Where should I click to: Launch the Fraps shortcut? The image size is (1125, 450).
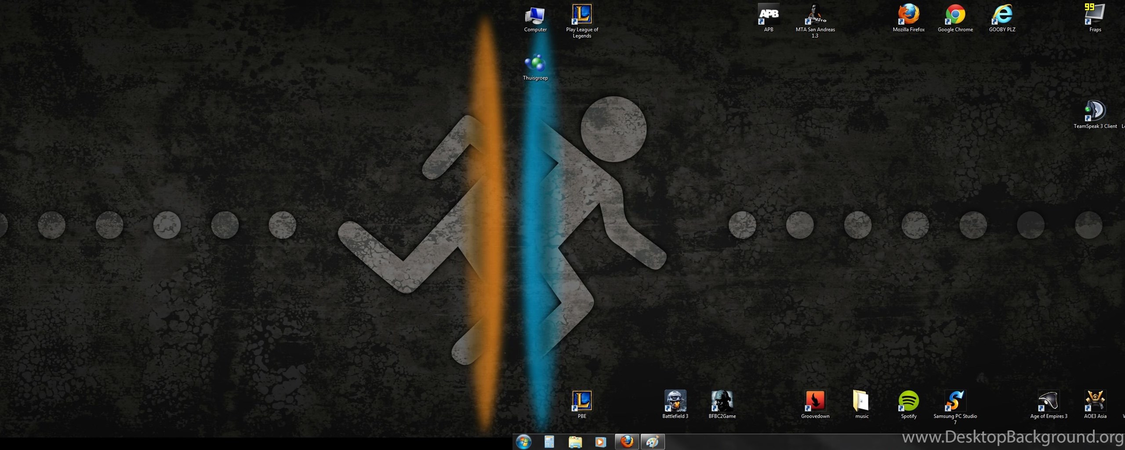point(1095,18)
